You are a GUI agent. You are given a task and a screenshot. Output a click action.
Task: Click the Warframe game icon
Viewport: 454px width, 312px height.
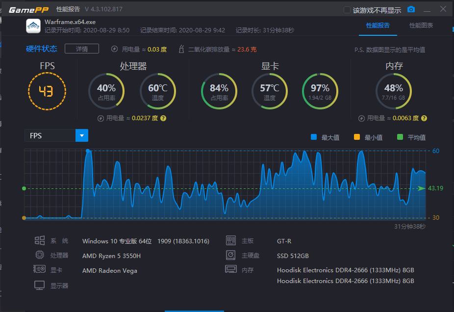(x=33, y=26)
